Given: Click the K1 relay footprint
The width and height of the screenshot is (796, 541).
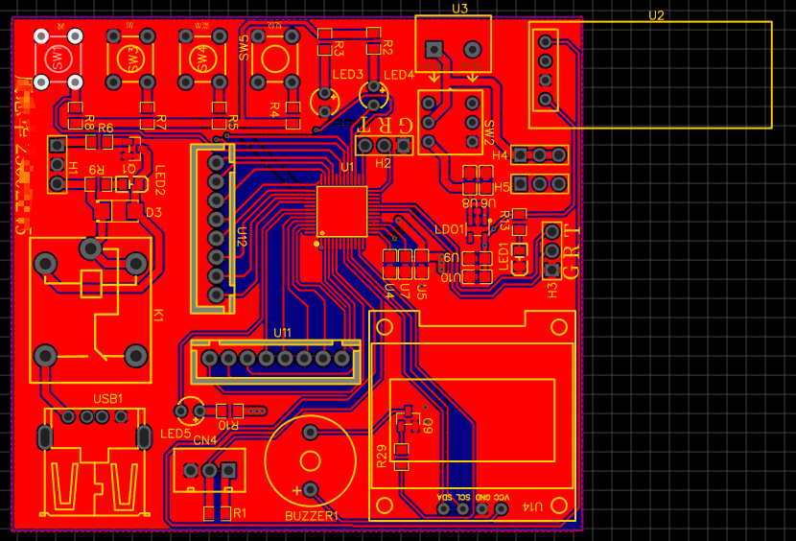Looking at the screenshot, I should (x=90, y=310).
